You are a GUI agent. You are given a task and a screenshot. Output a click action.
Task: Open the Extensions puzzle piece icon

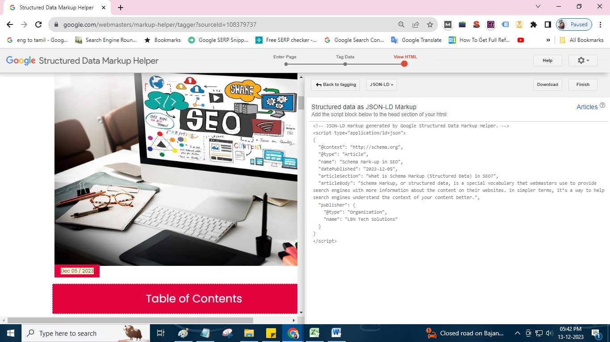tap(533, 24)
